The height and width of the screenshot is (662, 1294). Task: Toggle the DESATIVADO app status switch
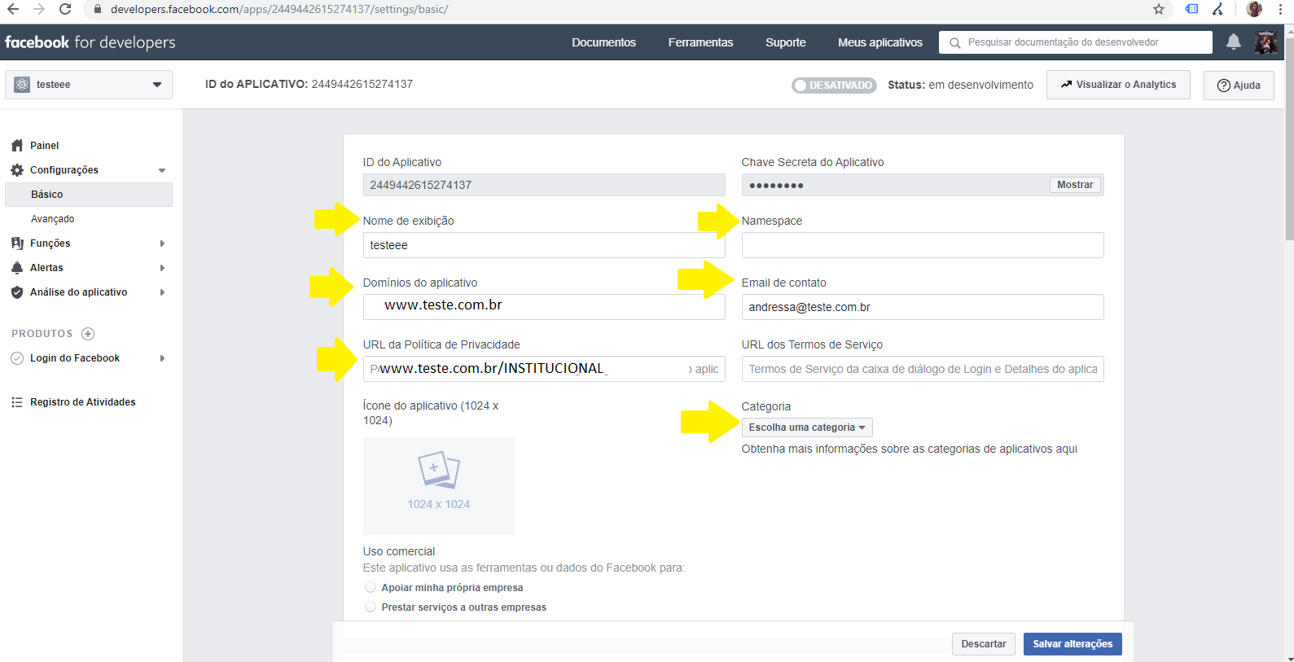[x=834, y=85]
